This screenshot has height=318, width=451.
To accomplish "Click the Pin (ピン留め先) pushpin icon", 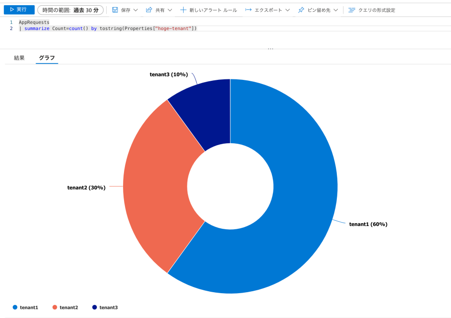I will pyautogui.click(x=301, y=9).
